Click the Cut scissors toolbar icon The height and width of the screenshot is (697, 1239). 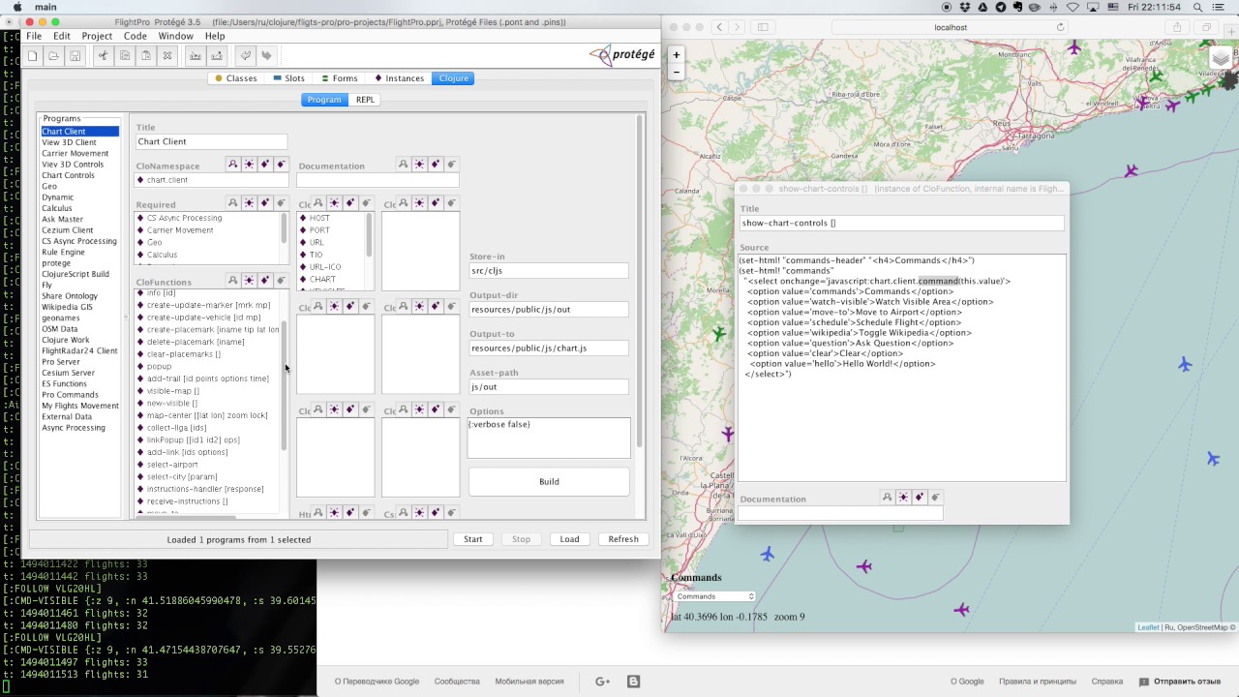pyautogui.click(x=103, y=56)
